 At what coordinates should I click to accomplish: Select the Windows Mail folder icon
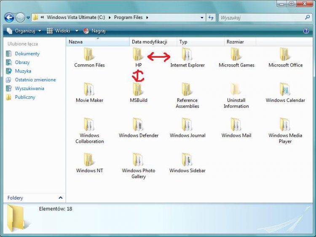click(236, 125)
